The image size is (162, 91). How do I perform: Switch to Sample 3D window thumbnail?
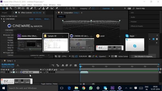pyautogui.click(x=56, y=43)
